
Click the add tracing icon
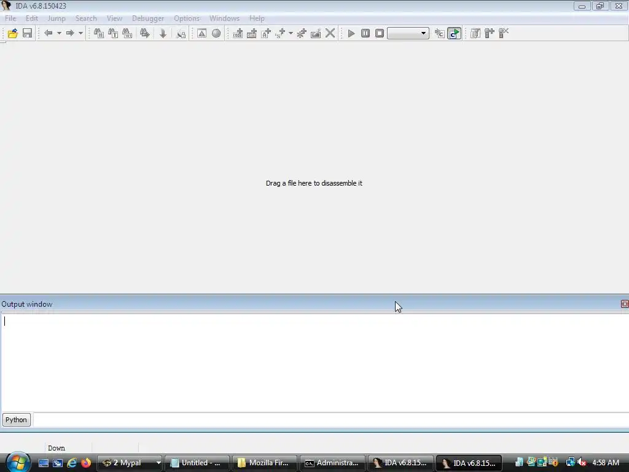[490, 33]
